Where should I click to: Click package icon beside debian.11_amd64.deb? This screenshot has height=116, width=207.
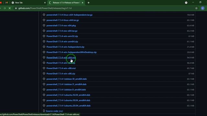44,84
